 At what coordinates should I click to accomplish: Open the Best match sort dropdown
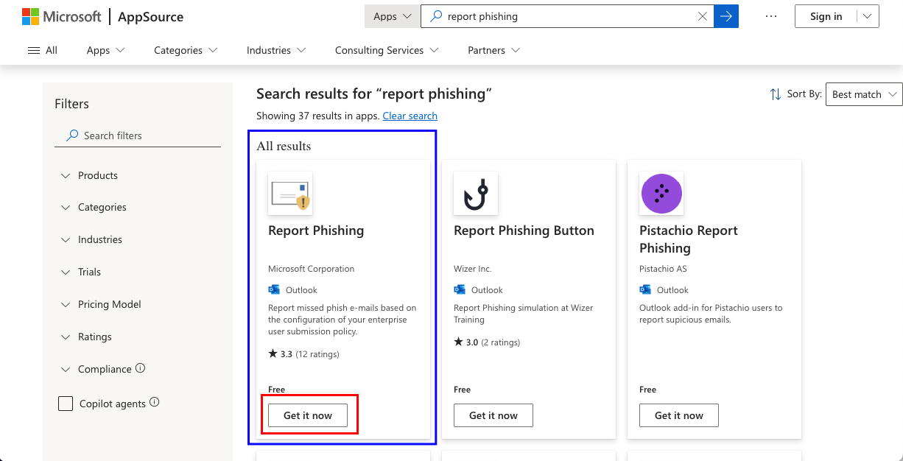[x=863, y=94]
